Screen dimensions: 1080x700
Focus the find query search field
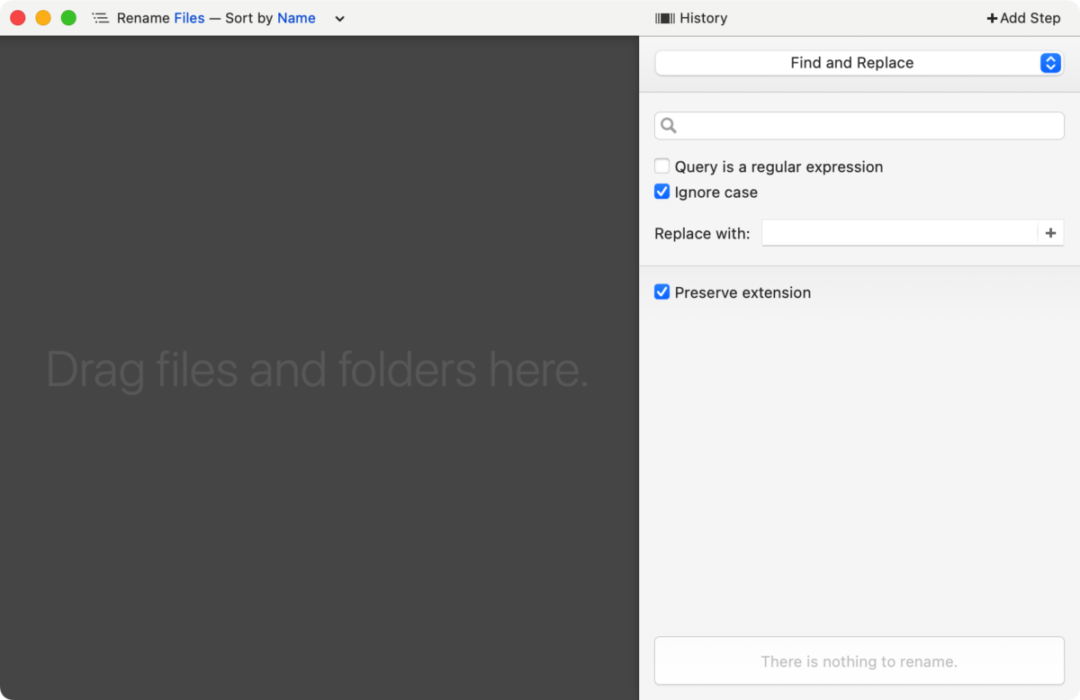click(x=859, y=126)
